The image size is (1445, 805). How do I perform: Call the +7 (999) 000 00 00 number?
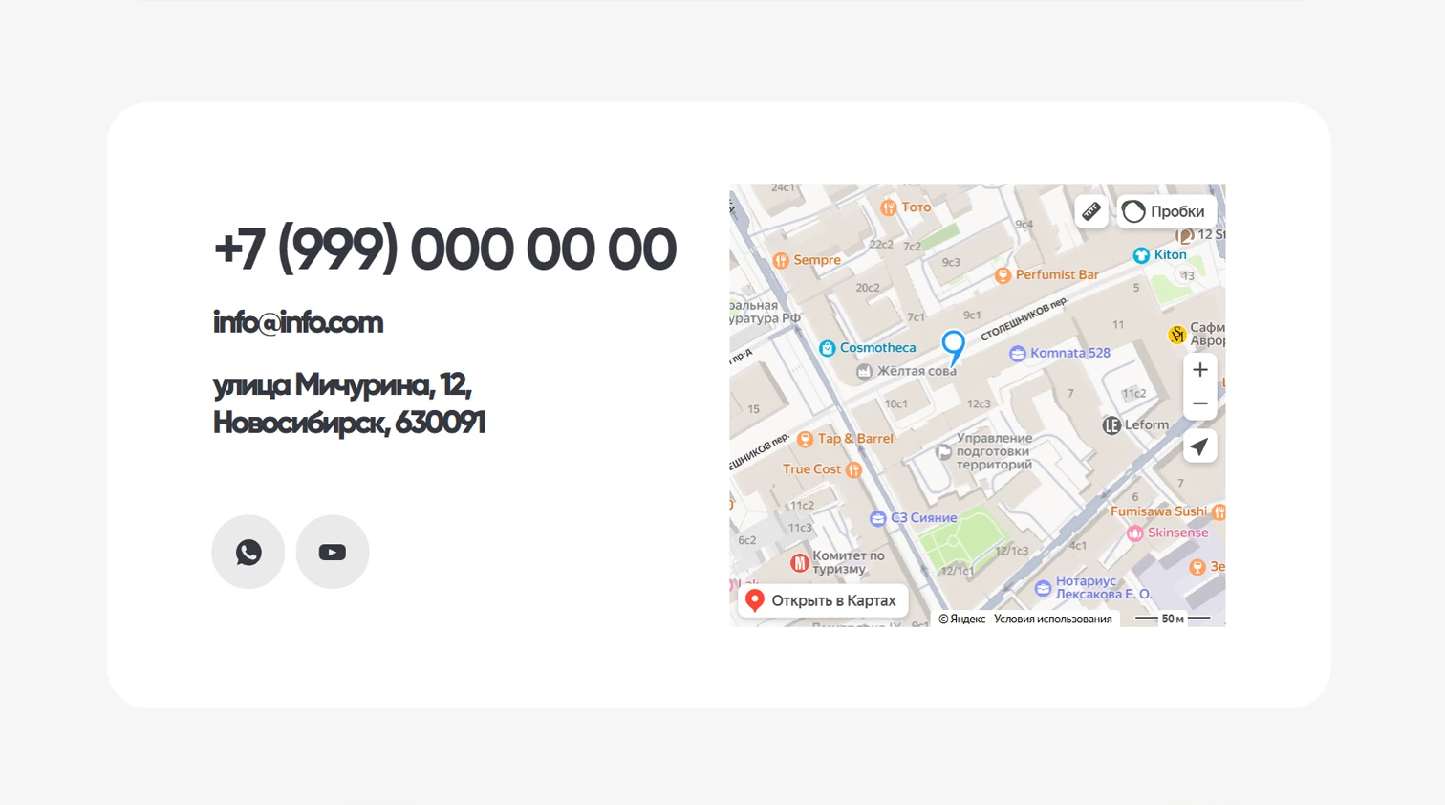(x=444, y=249)
